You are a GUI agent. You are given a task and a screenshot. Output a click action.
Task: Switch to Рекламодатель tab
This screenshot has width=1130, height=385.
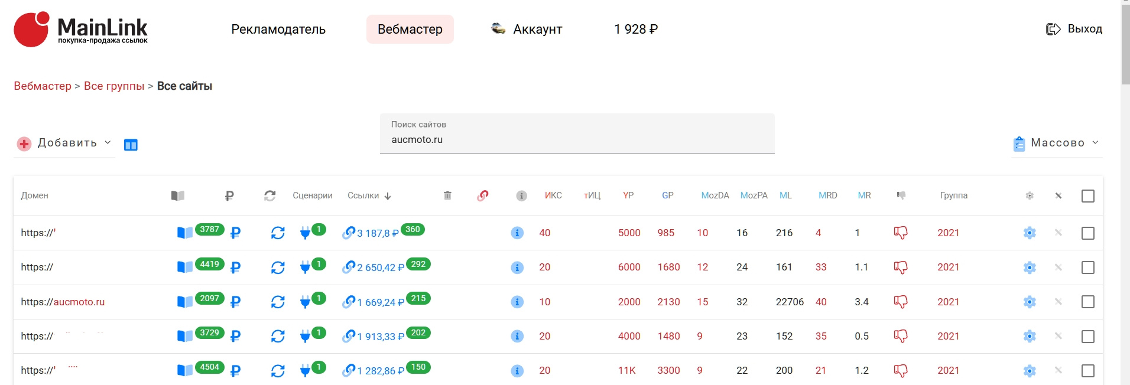278,29
